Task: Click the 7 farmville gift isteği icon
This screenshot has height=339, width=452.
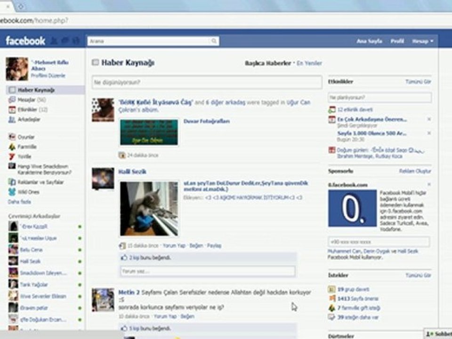Action: [x=332, y=308]
